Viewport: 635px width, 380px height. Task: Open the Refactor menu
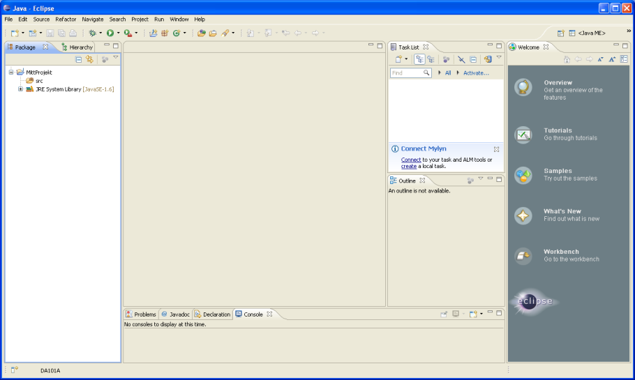click(x=66, y=20)
